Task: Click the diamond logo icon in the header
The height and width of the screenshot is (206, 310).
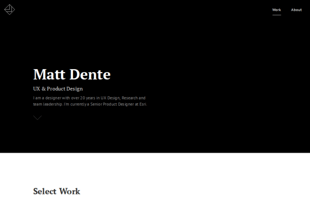Action: click(x=9, y=10)
